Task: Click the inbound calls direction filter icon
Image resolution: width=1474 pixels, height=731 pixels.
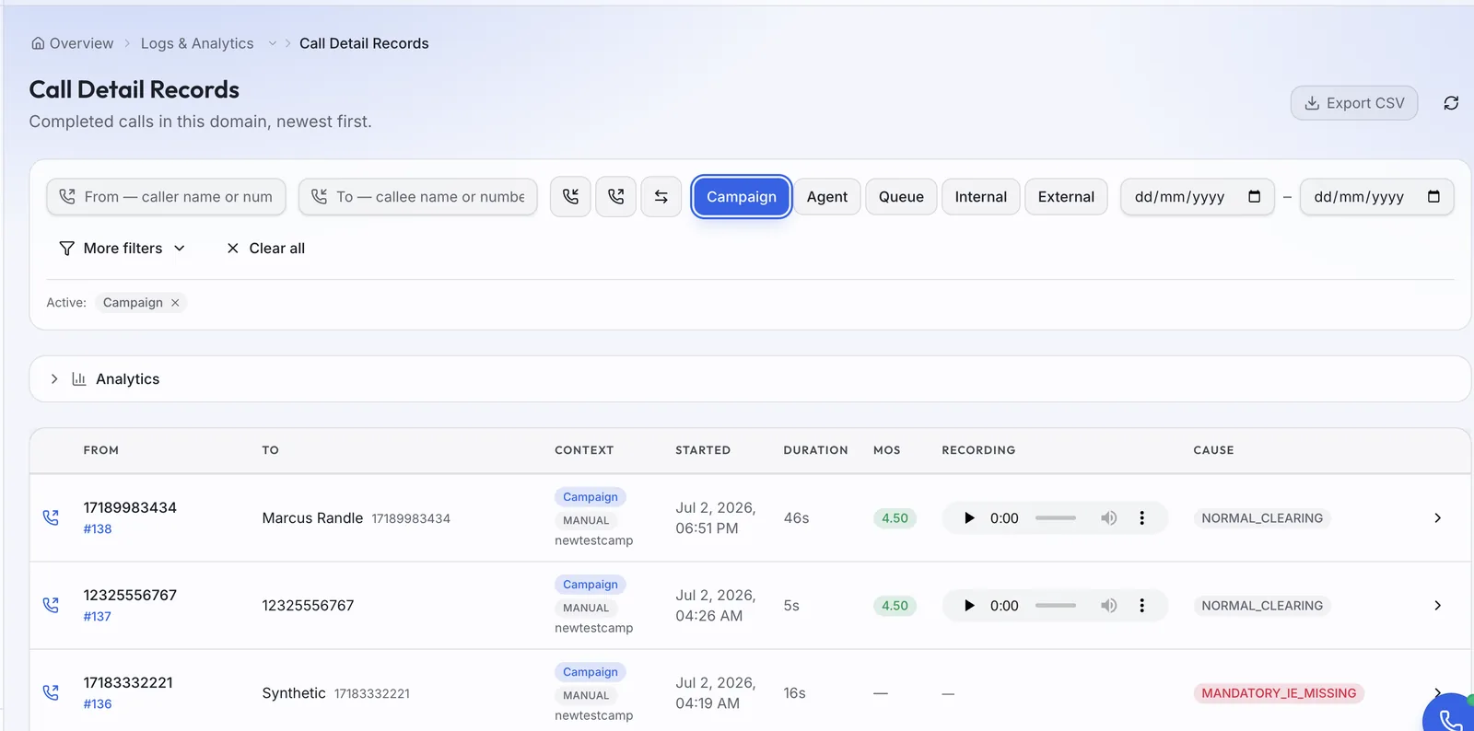Action: [570, 197]
